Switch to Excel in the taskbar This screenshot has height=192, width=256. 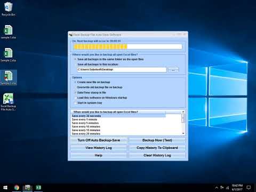38,188
